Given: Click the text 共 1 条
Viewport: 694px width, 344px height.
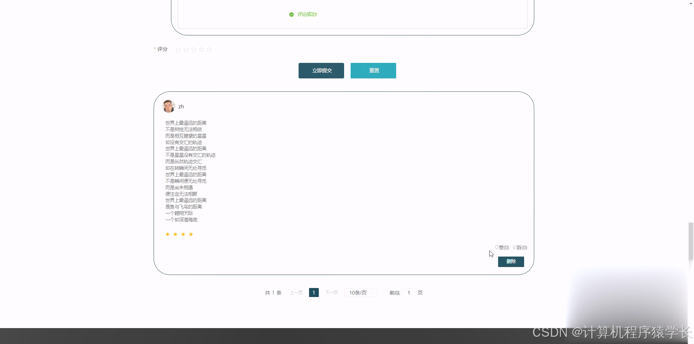Looking at the screenshot, I should coord(273,293).
